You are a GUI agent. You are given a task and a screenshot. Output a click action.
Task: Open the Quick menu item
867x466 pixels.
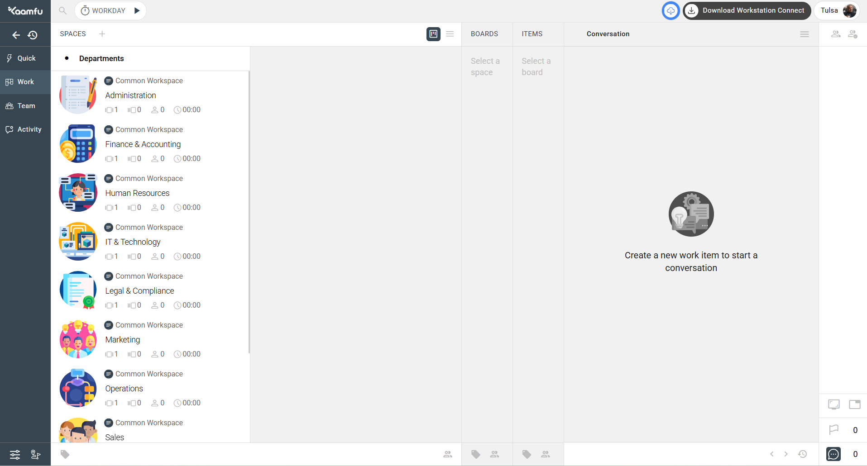[x=25, y=58]
